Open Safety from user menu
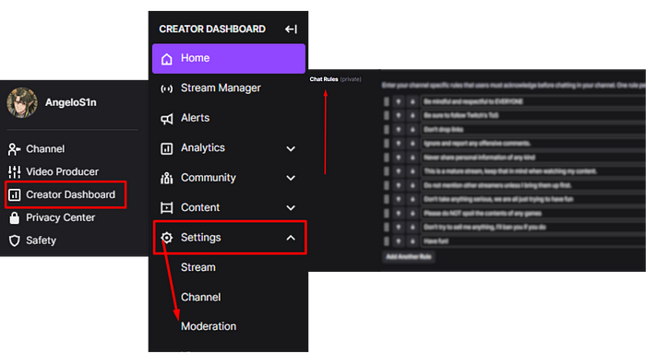The image size is (646, 363). [41, 240]
